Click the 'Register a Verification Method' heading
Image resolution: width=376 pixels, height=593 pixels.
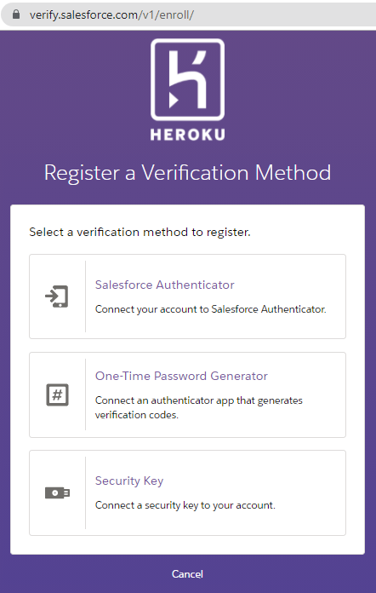(x=188, y=173)
